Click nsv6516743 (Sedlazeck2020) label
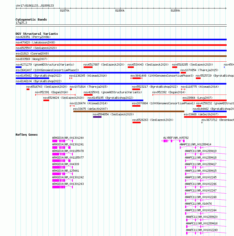The height and width of the screenshot is (236, 234). tap(47, 87)
